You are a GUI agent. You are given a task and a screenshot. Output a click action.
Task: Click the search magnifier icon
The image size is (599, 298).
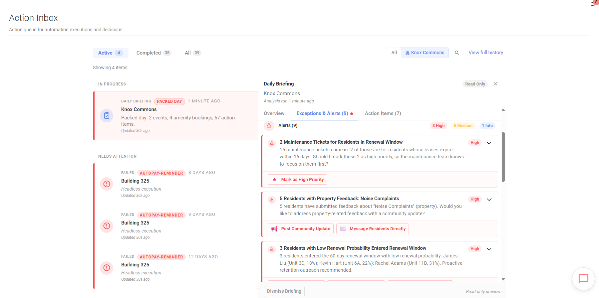(457, 53)
